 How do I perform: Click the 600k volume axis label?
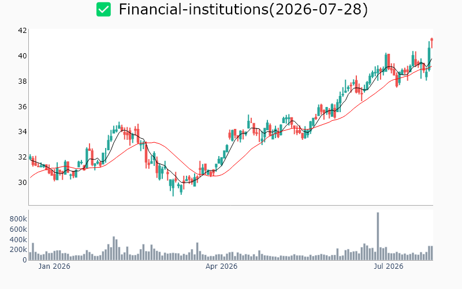(18, 229)
